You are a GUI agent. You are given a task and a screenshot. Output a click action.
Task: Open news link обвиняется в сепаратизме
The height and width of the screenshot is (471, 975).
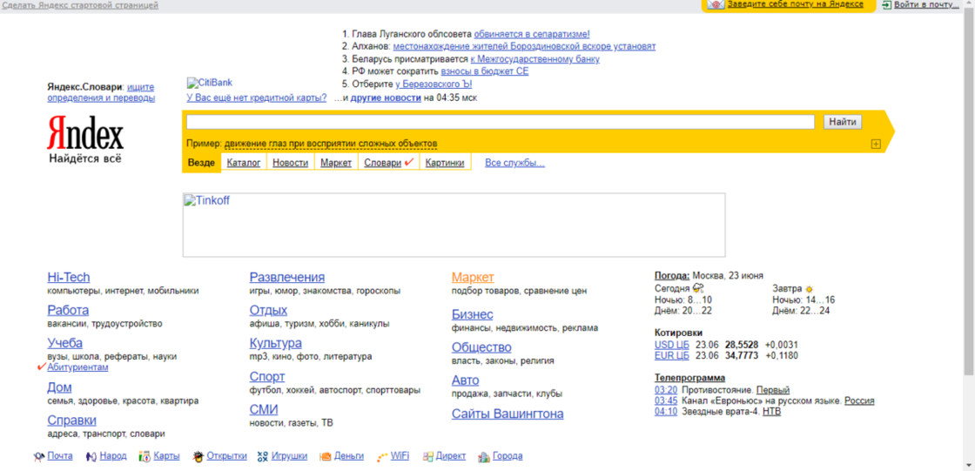click(532, 34)
